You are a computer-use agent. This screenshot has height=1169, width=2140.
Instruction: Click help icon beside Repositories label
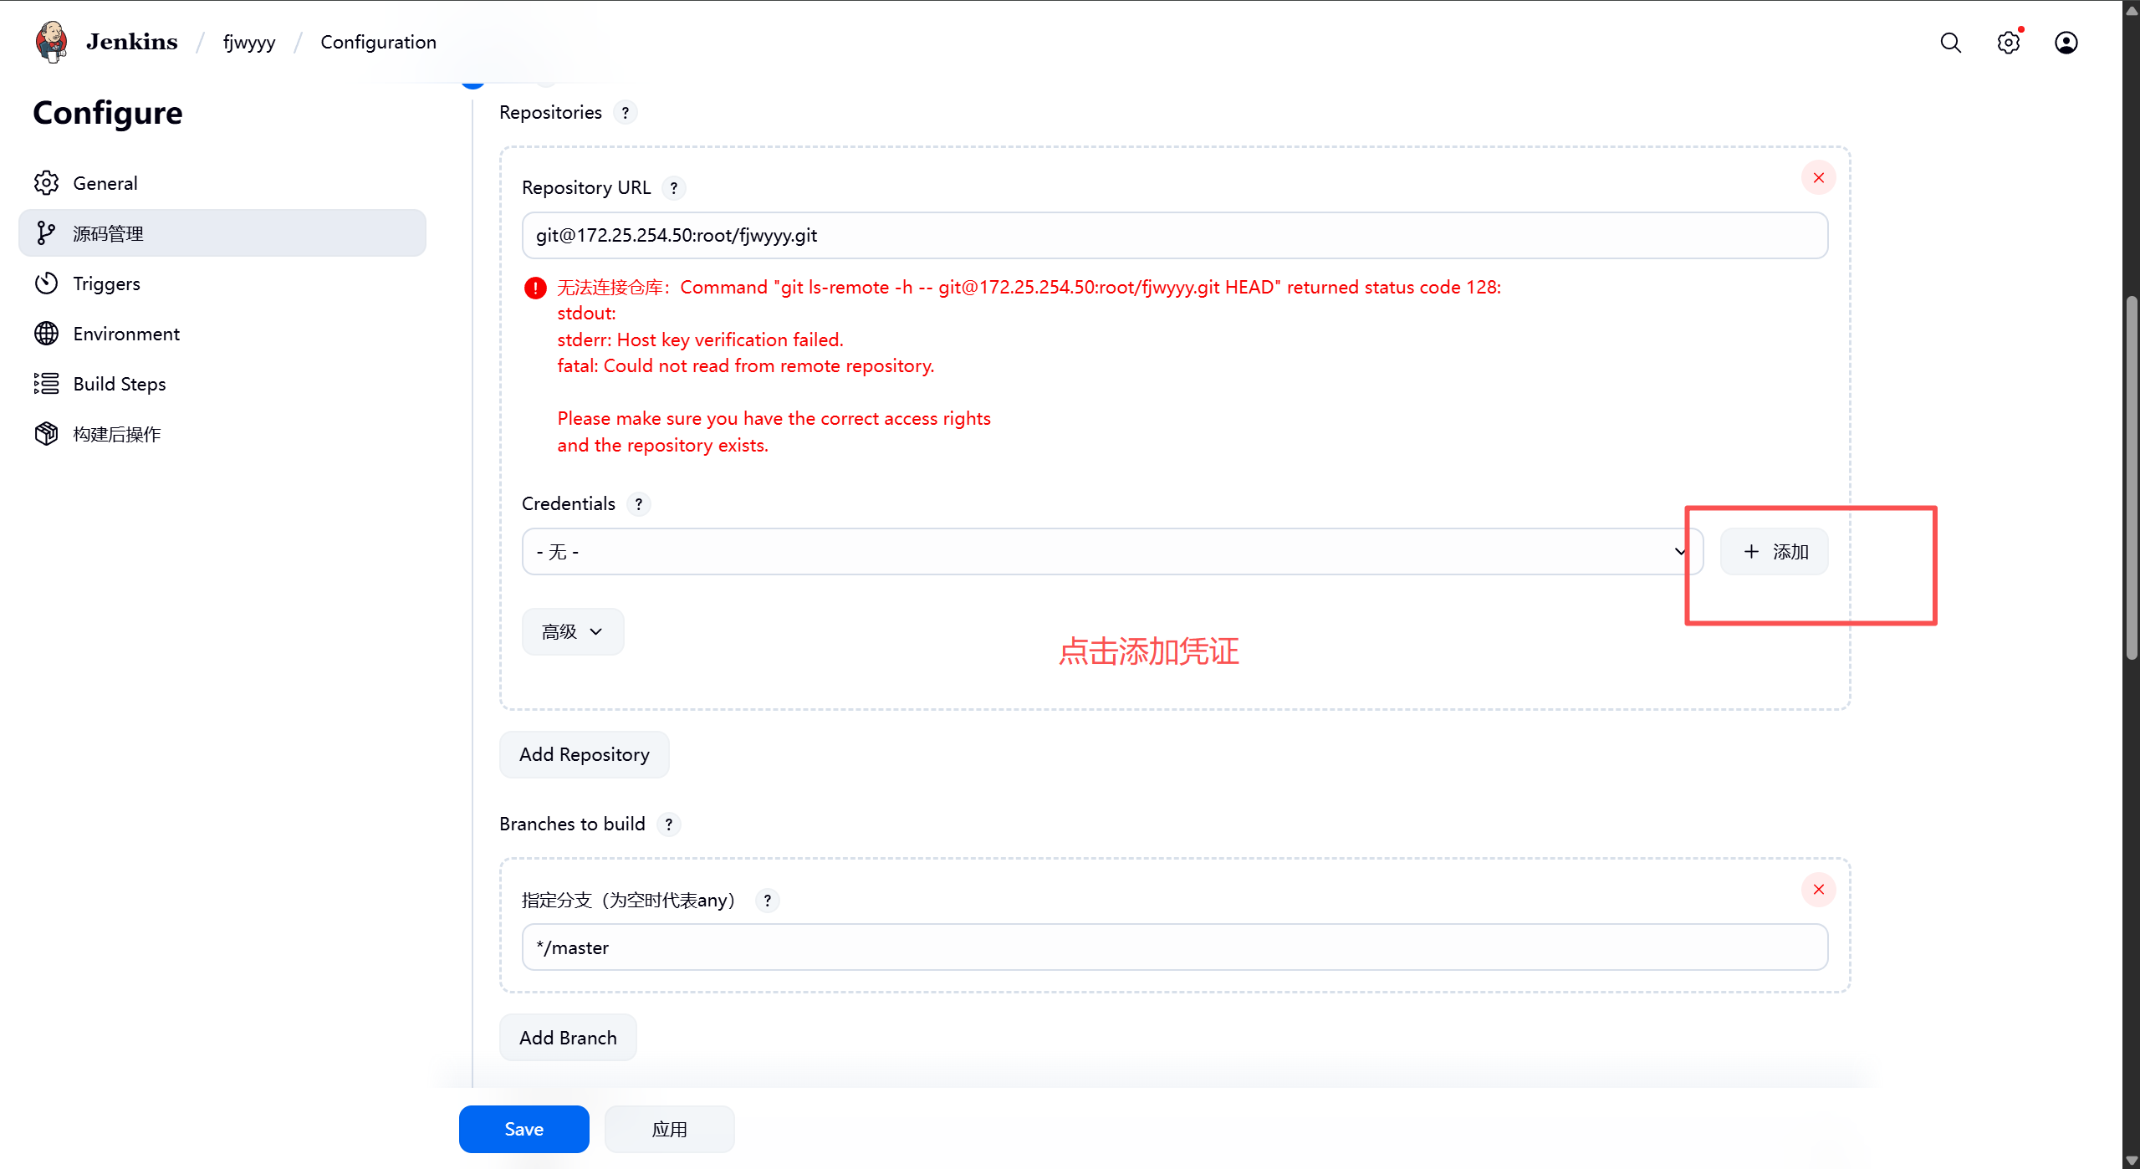[625, 113]
